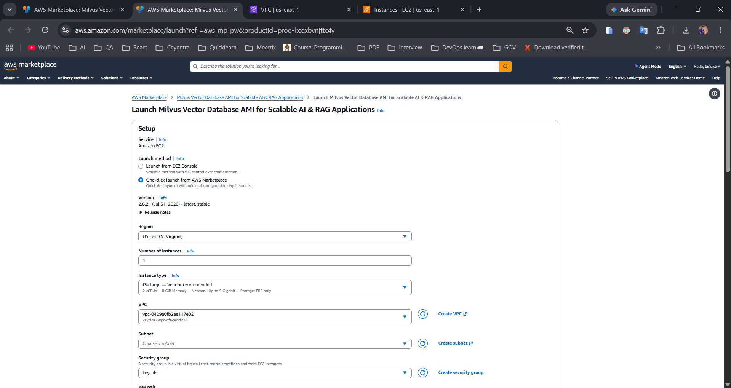Focus the marketplace search box
The width and height of the screenshot is (731, 388).
click(344, 66)
